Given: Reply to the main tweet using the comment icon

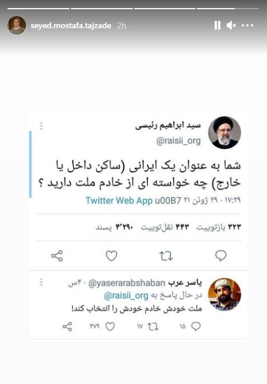Looking at the screenshot, I should 221,256.
